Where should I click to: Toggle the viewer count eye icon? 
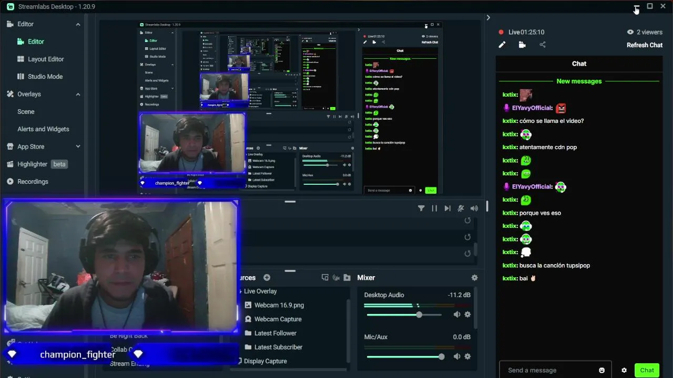(630, 32)
